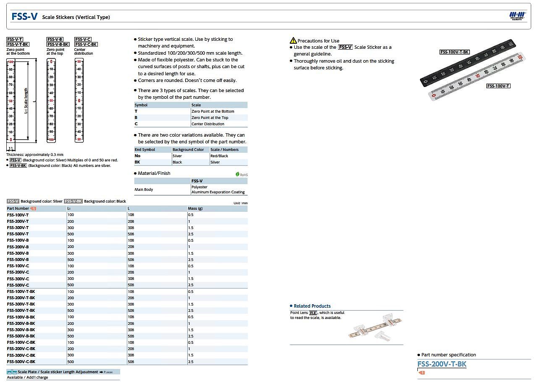Select part number FSS-300V-T row
540x382 pixels.
(127, 227)
